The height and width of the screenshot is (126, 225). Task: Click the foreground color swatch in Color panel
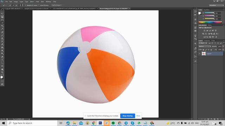199,13
